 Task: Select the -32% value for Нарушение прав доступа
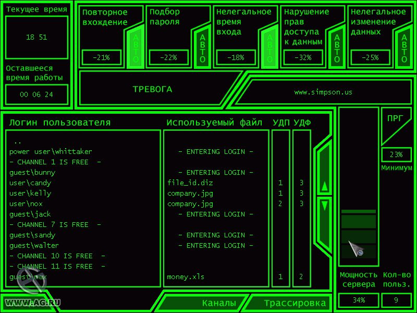(303, 57)
